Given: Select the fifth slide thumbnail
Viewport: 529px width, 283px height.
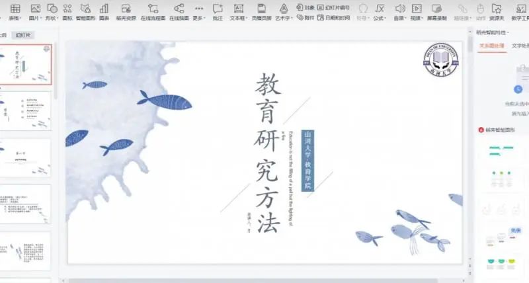Looking at the screenshot, I should (26, 251).
